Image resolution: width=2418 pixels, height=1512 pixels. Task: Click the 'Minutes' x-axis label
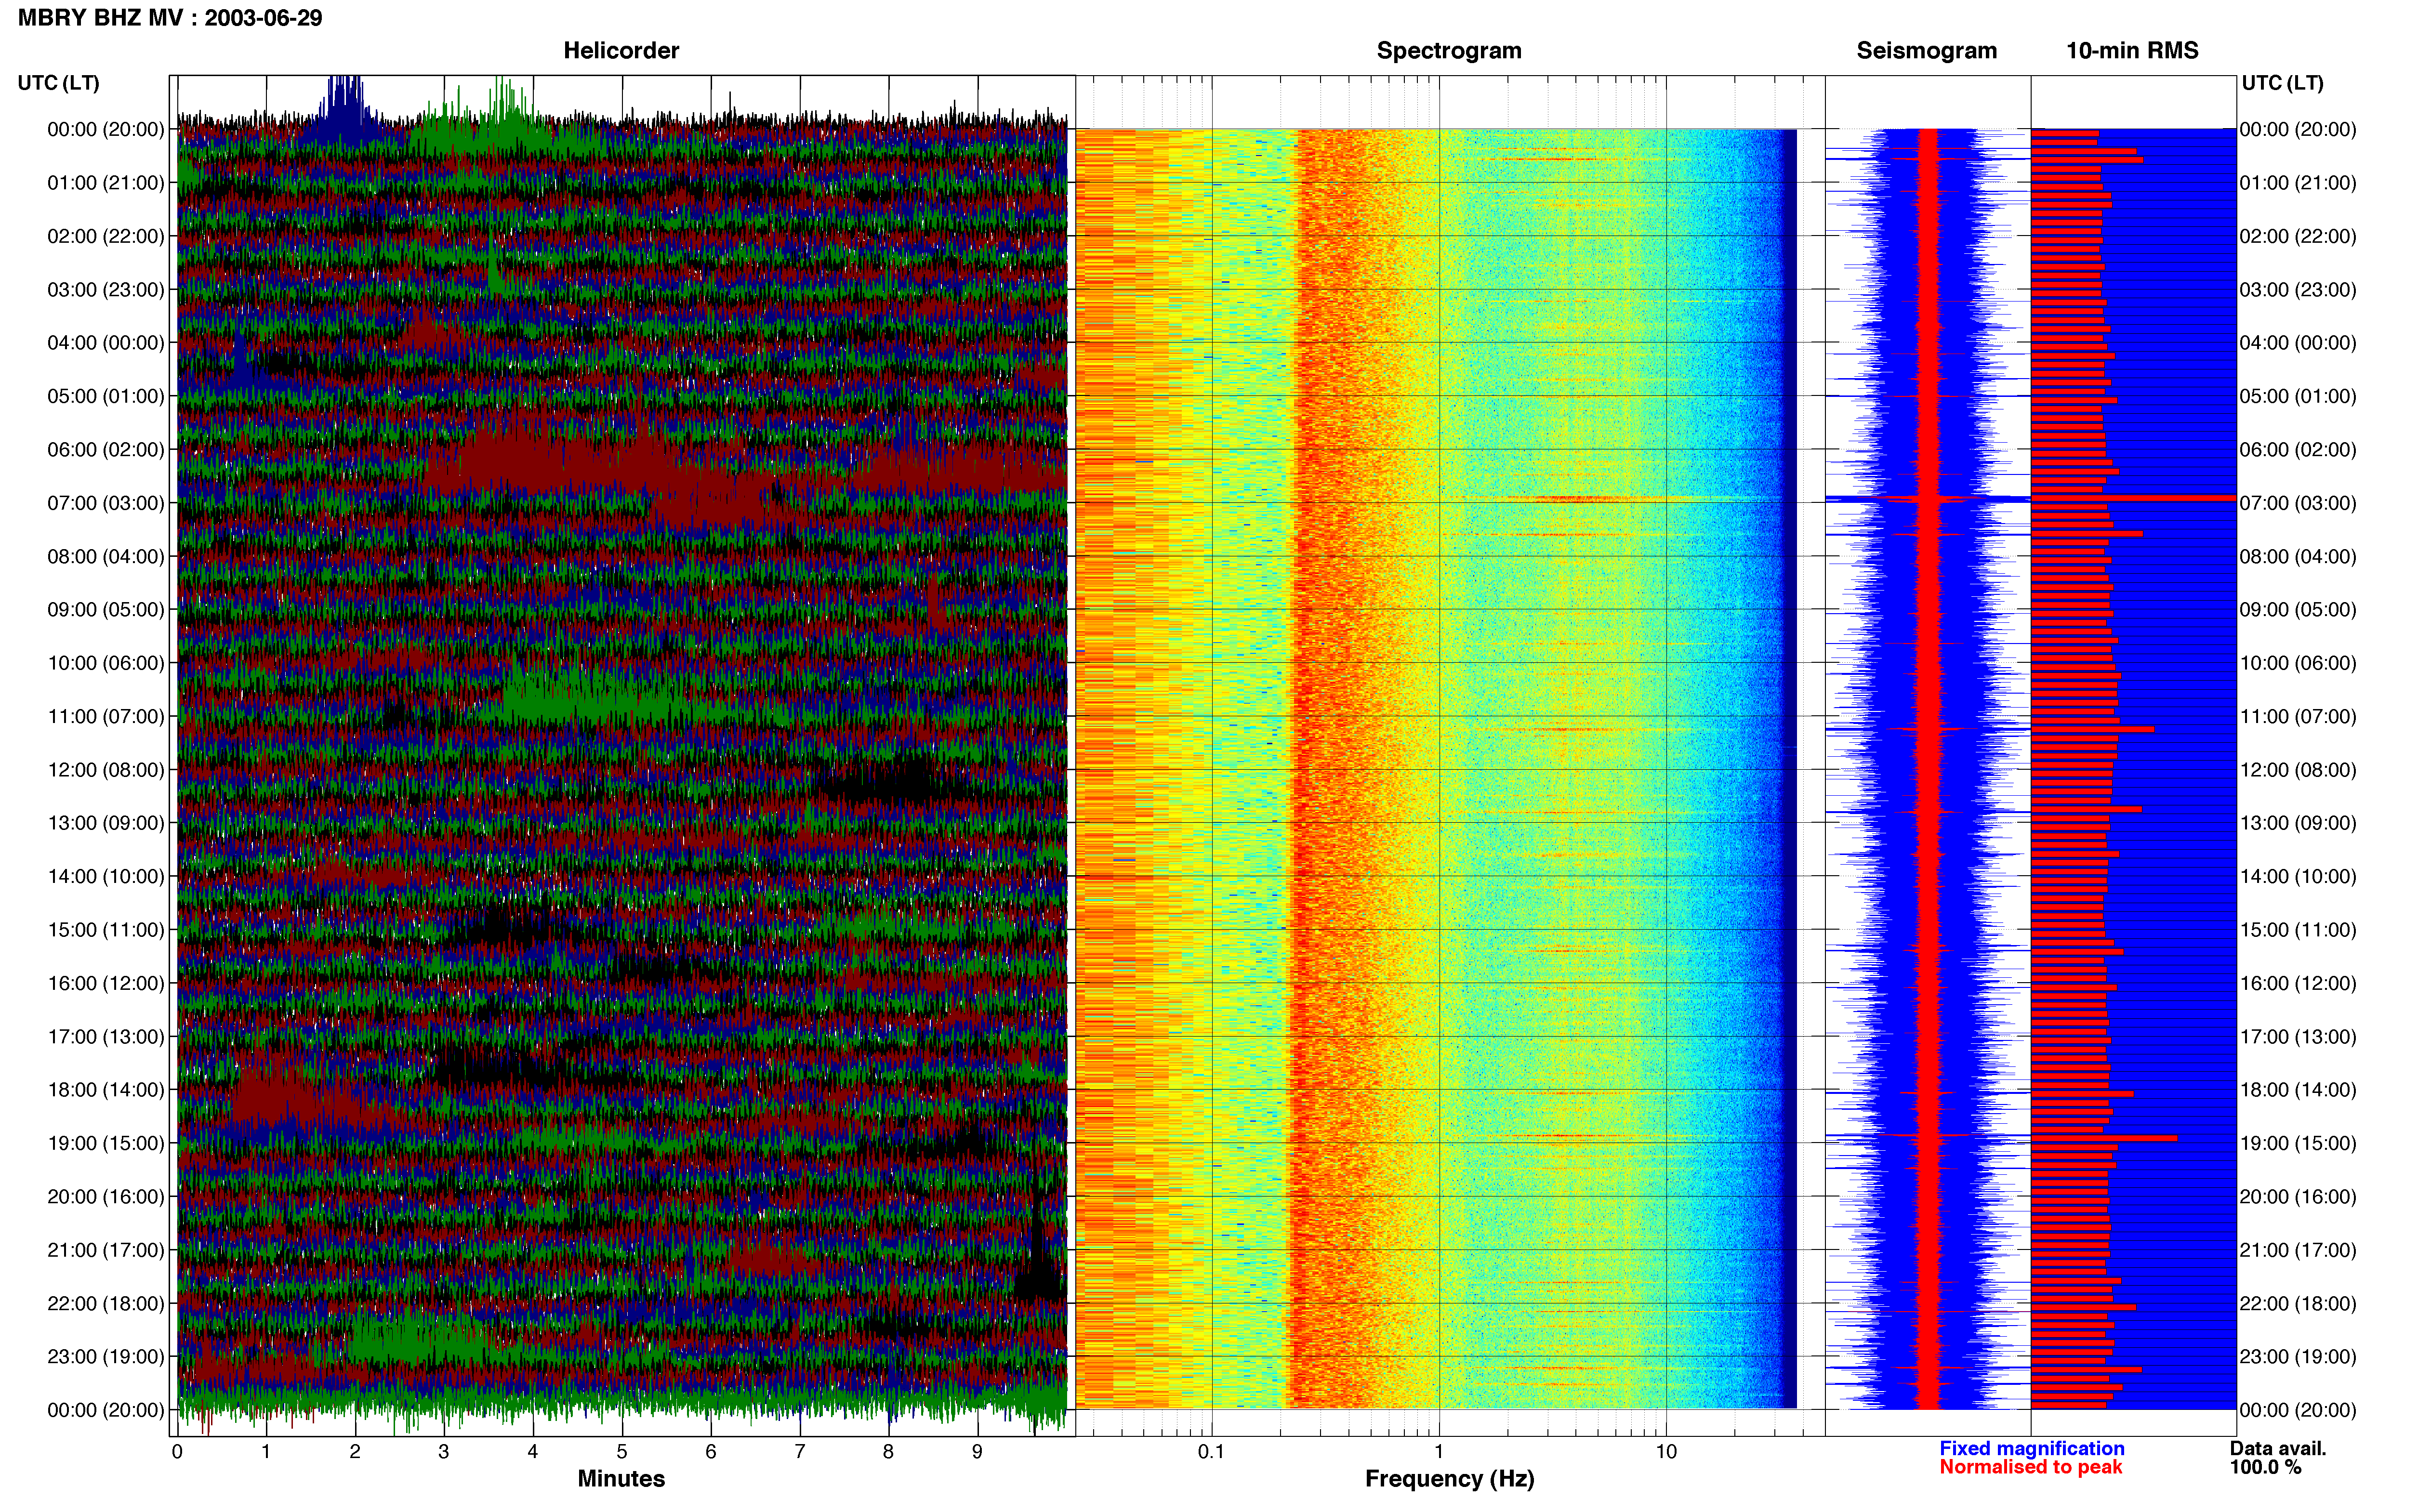pos(621,1478)
